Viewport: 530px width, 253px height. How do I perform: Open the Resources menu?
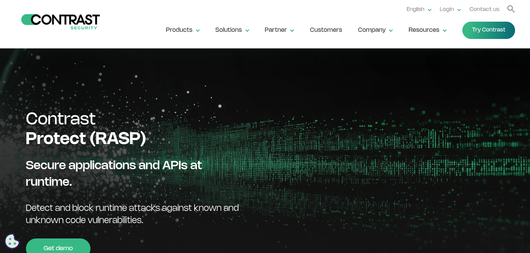[x=424, y=30]
